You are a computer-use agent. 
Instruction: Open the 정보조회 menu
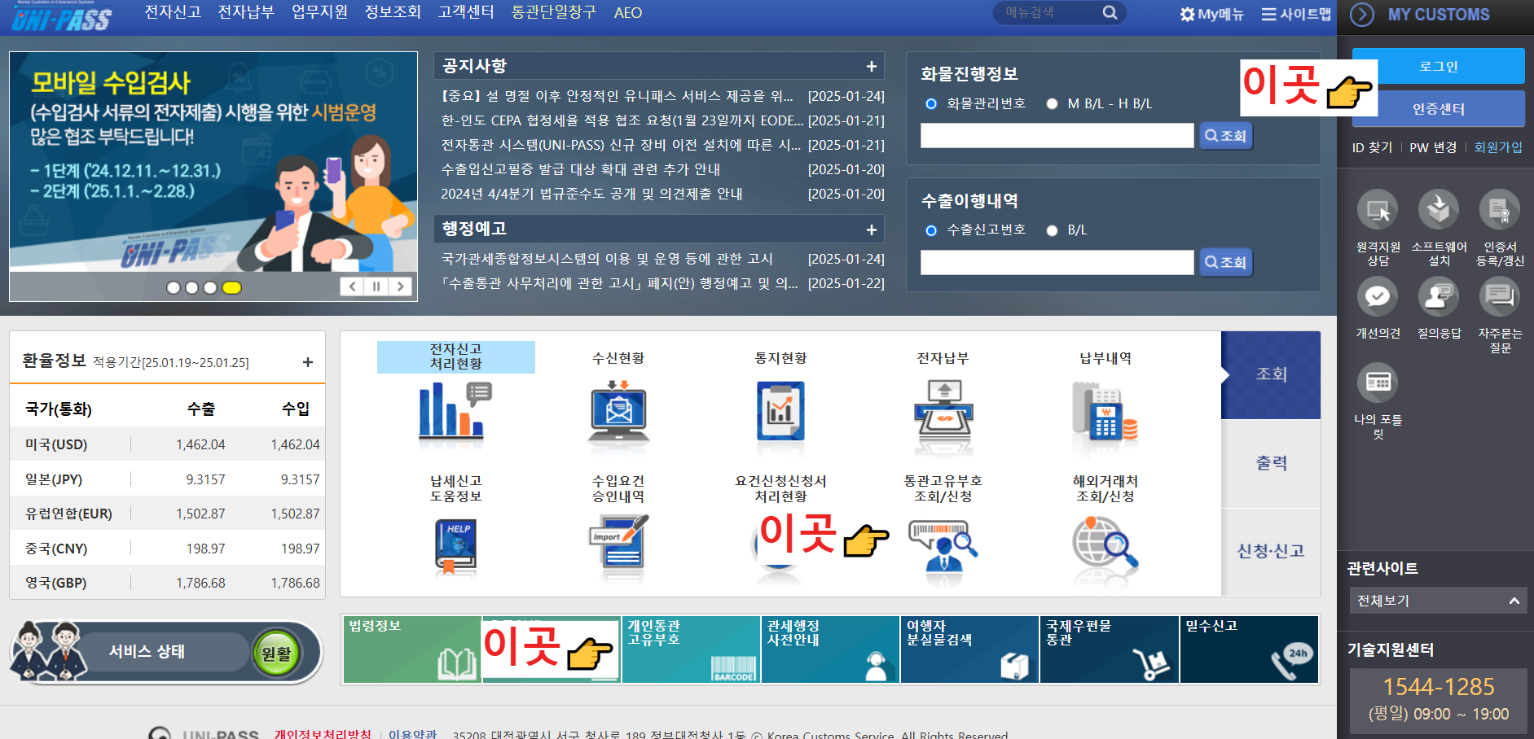[x=391, y=12]
